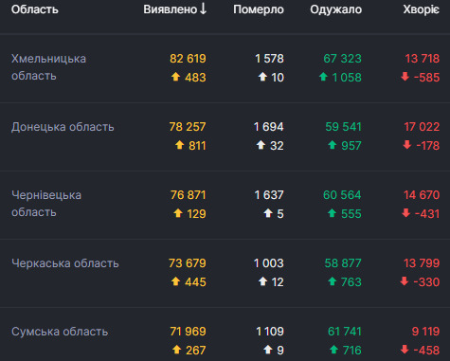Click white up arrow beside 32 deaths
450x361 pixels.
pos(261,145)
